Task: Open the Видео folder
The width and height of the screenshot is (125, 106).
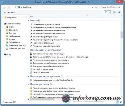Action: [x=10, y=27]
